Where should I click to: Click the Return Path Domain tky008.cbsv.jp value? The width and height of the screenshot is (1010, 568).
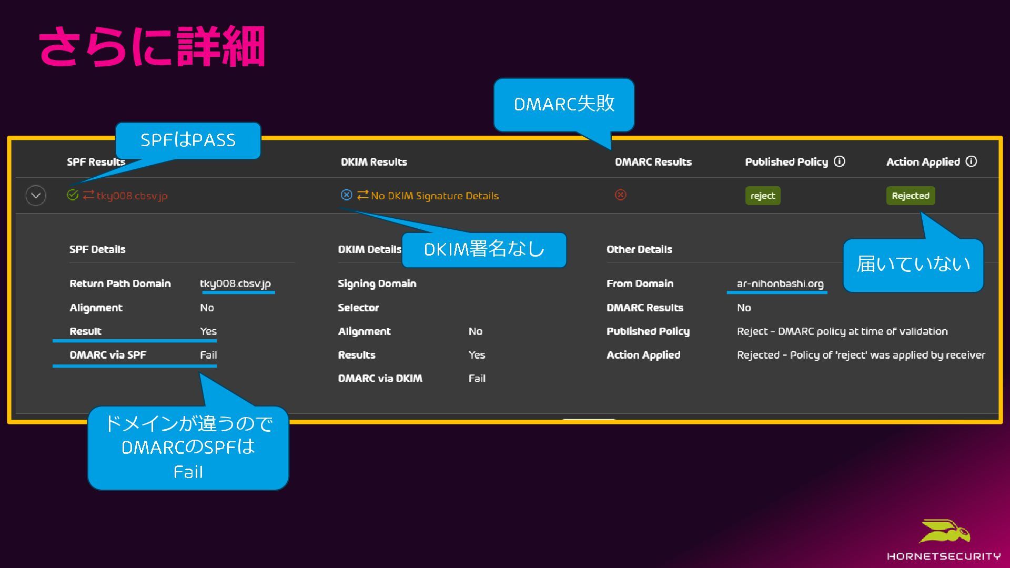coord(235,283)
